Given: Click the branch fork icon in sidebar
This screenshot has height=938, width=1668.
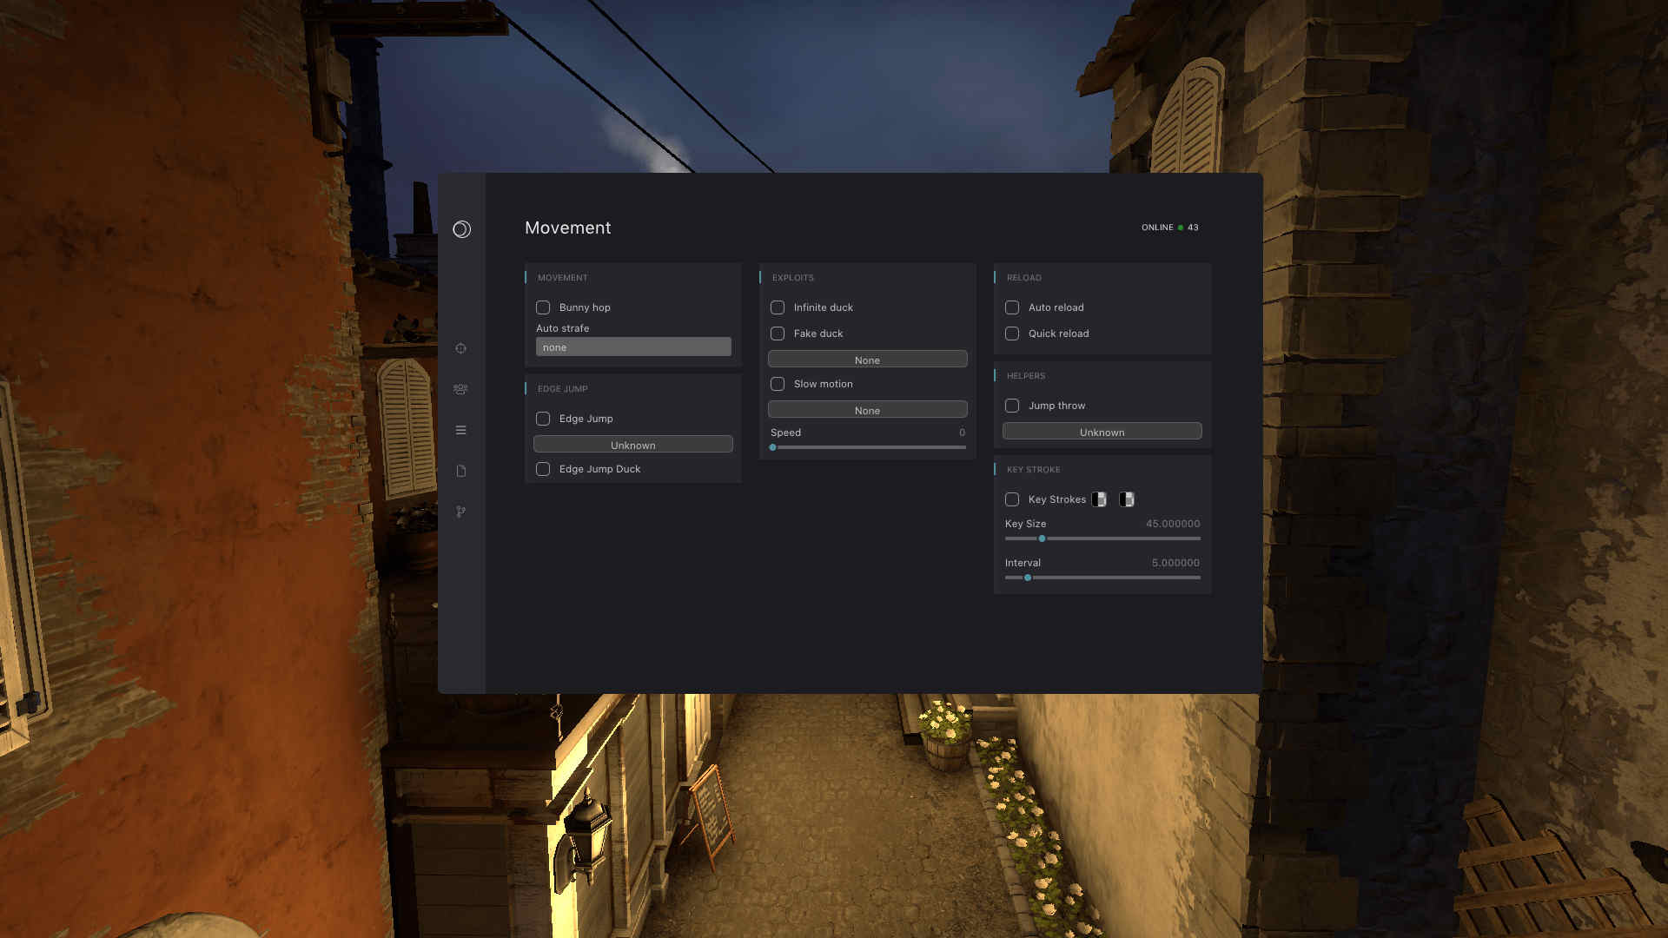Looking at the screenshot, I should coord(461,512).
